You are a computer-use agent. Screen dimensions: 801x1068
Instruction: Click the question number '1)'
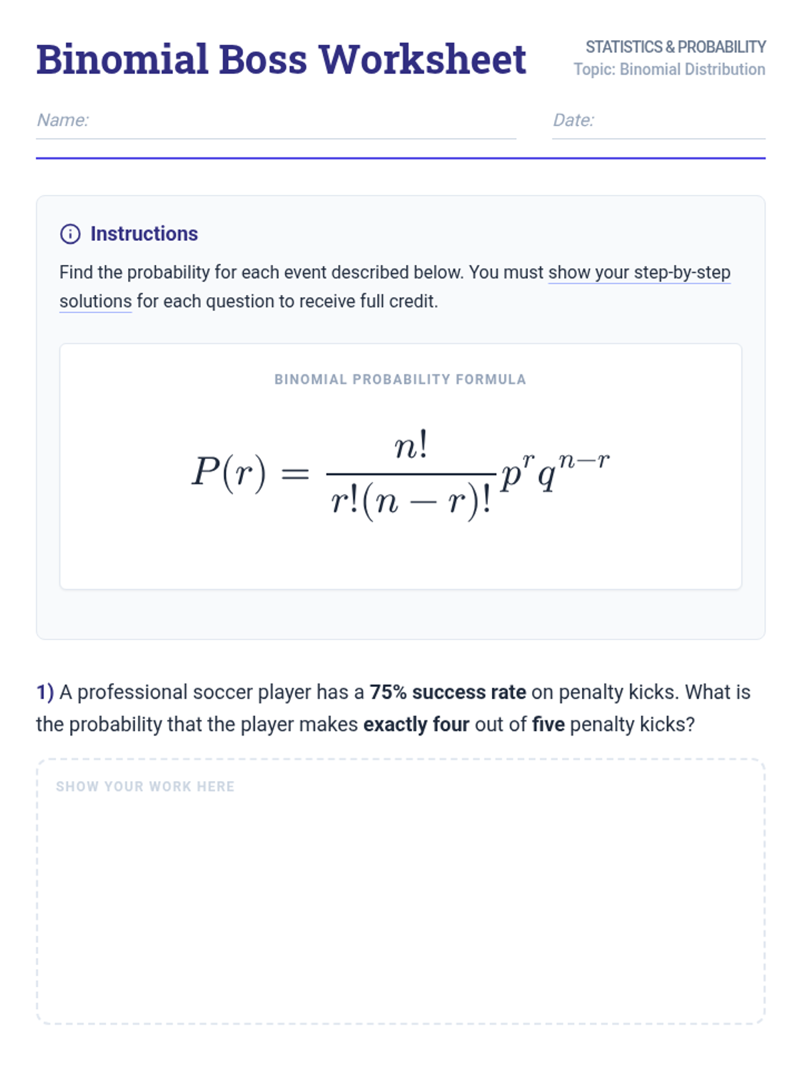tap(45, 692)
